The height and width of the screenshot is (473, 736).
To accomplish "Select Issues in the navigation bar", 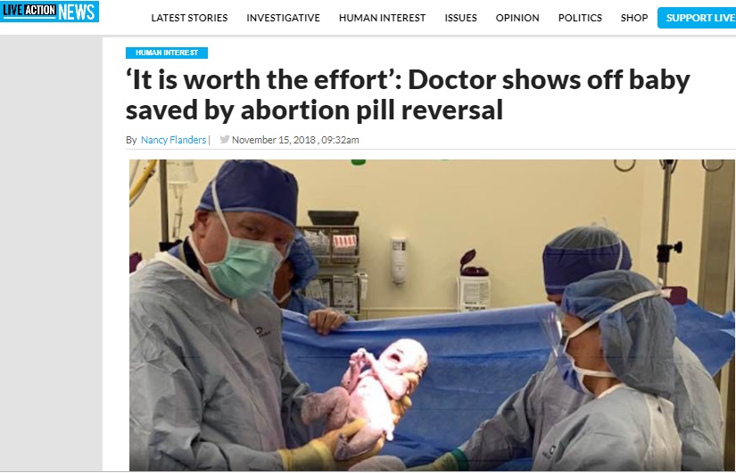I will [460, 18].
